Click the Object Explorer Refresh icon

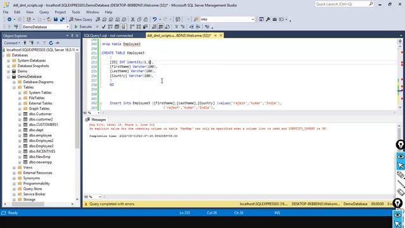51,43
